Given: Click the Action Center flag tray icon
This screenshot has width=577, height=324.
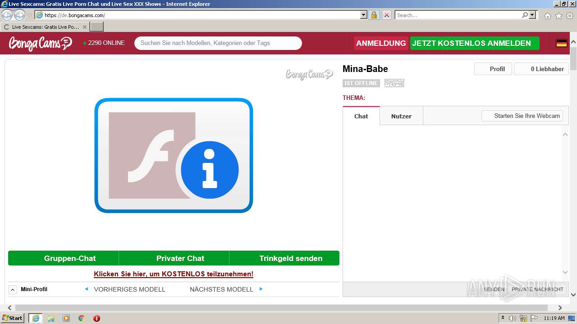Looking at the screenshot, I should [x=534, y=318].
